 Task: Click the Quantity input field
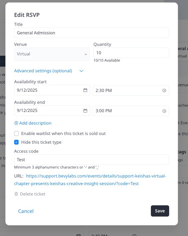(x=131, y=53)
